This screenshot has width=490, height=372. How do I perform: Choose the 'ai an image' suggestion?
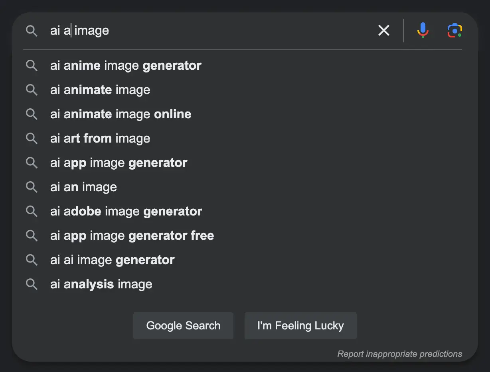83,187
